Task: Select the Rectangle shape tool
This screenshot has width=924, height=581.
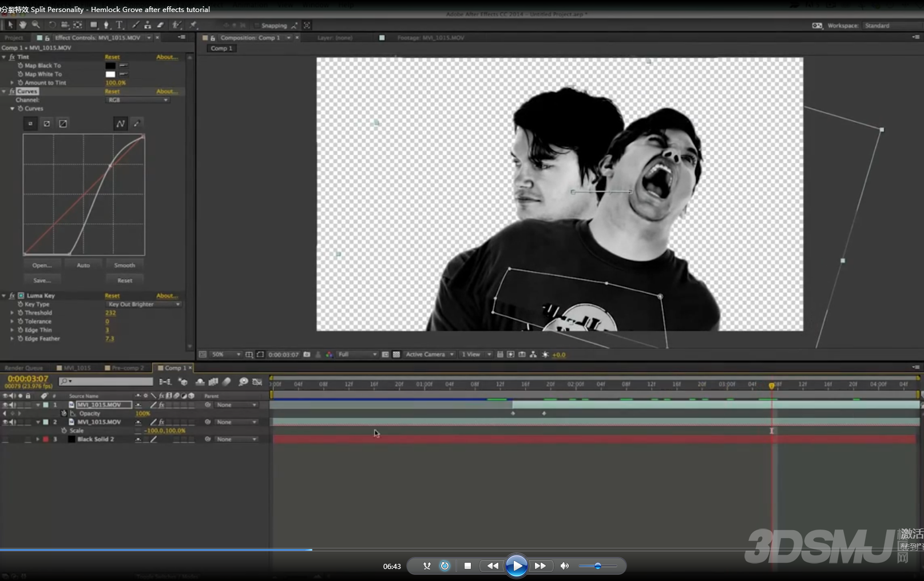Action: 94,25
